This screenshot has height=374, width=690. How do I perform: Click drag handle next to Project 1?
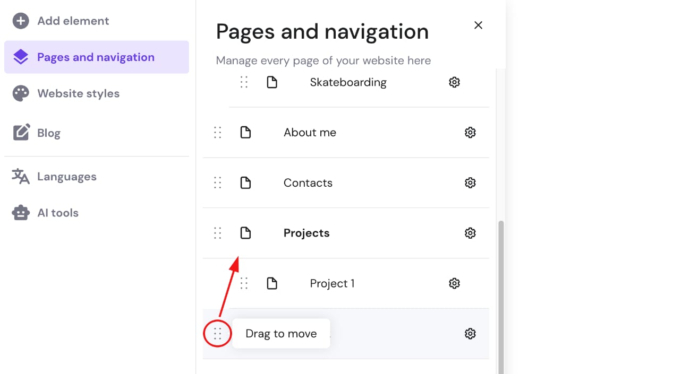tap(244, 283)
